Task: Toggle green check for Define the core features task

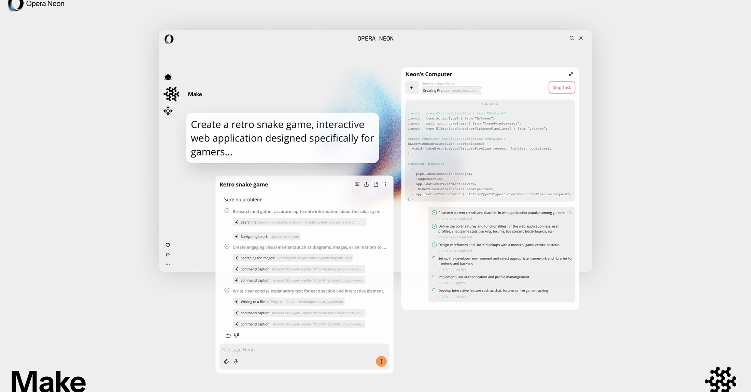Action: [434, 226]
